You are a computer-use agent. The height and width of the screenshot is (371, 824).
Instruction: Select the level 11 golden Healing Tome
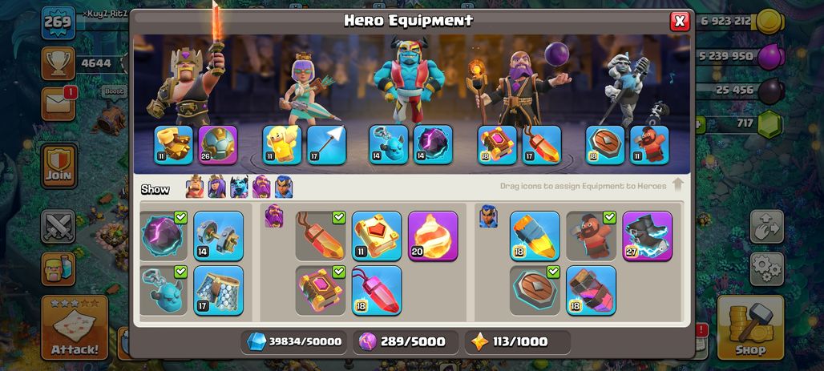tap(376, 236)
